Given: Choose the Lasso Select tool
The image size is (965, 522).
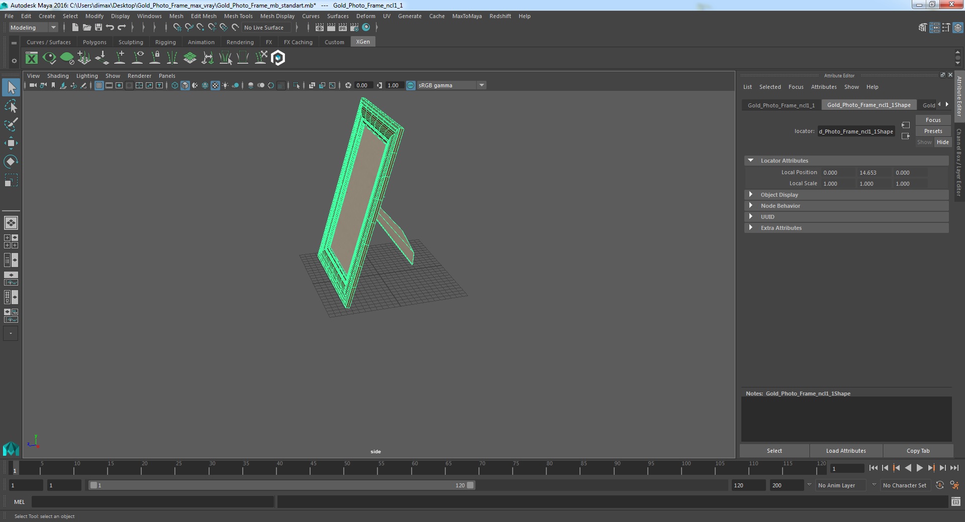Looking at the screenshot, I should pos(11,106).
